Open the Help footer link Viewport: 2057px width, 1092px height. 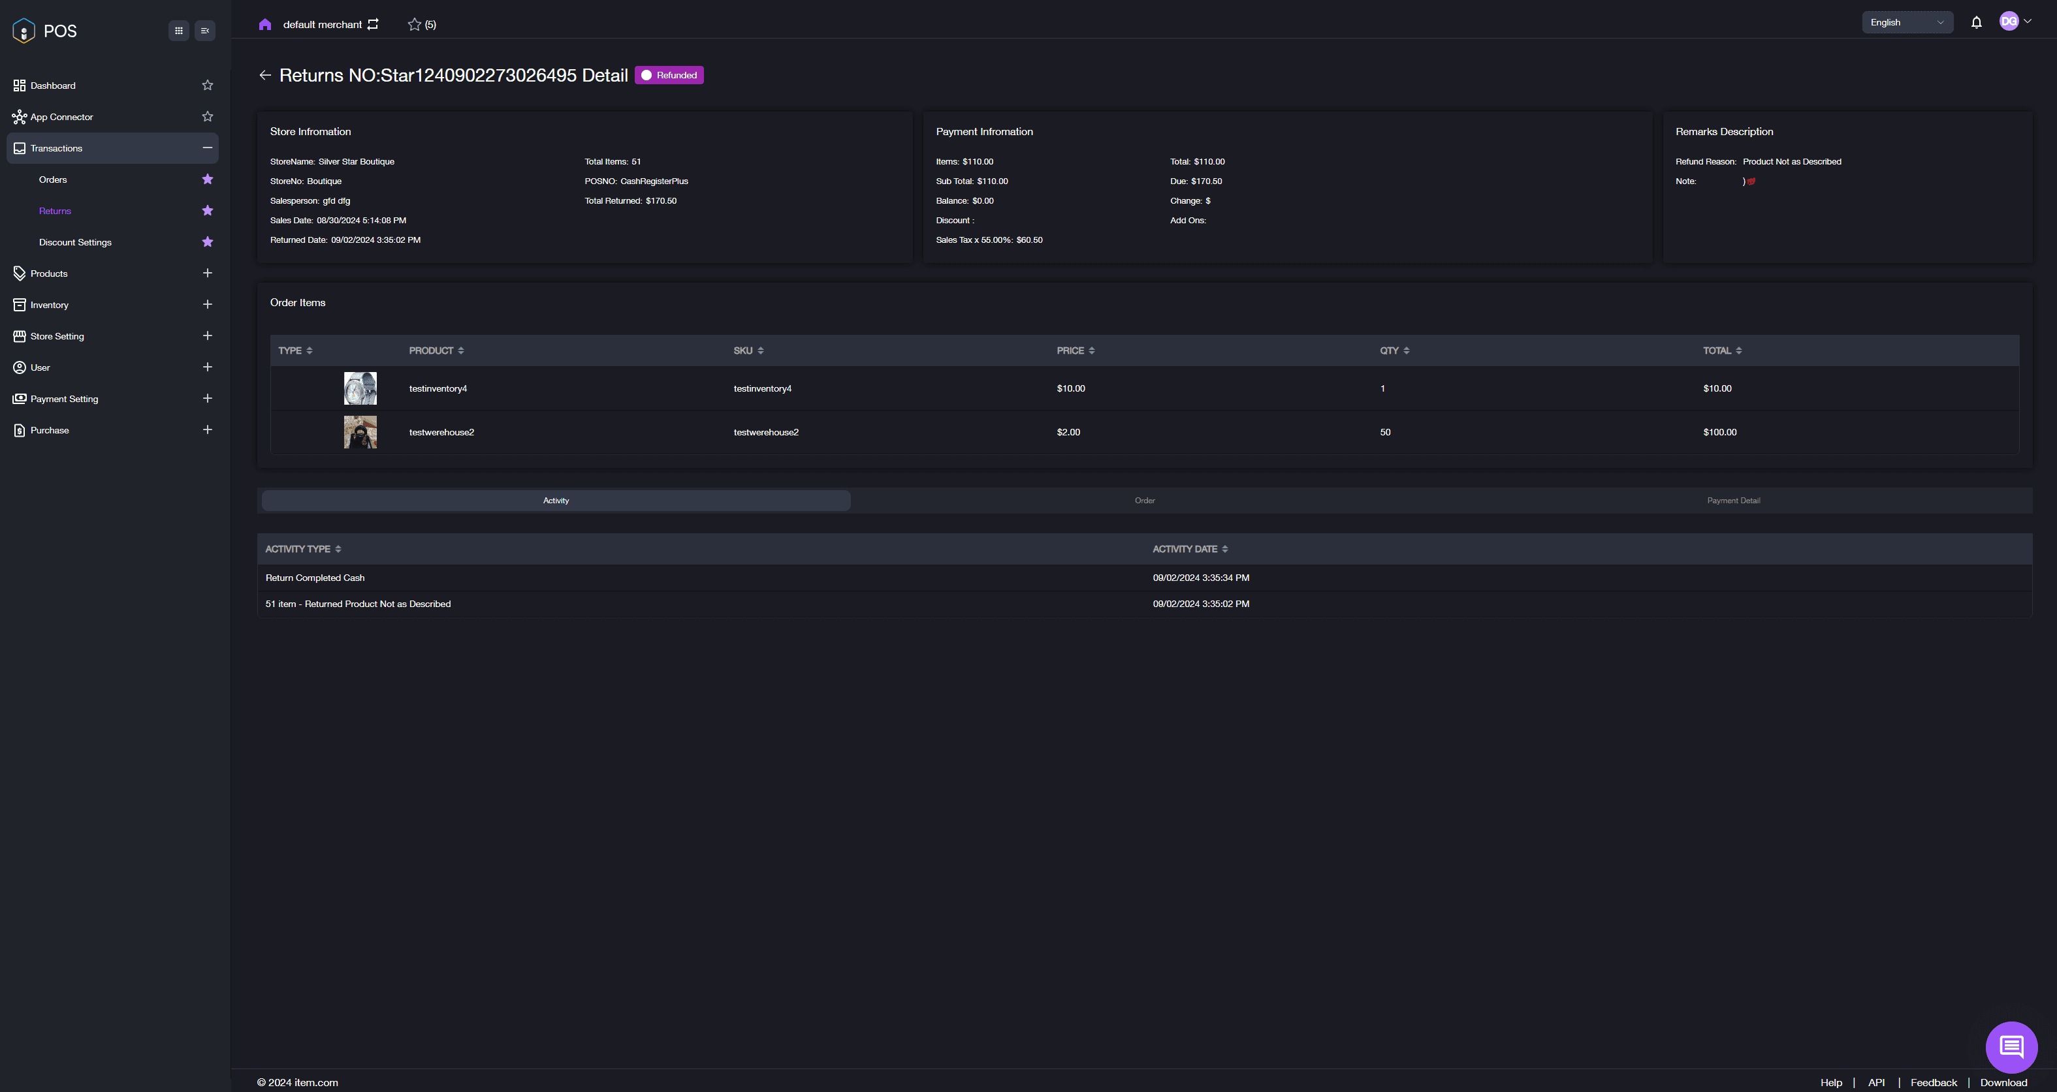pos(1831,1082)
